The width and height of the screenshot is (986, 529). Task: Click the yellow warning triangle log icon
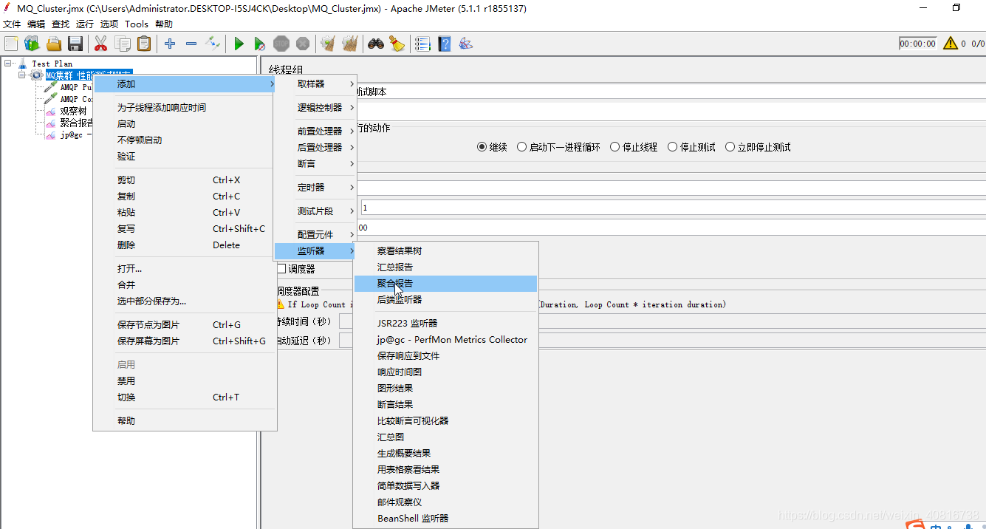point(951,44)
